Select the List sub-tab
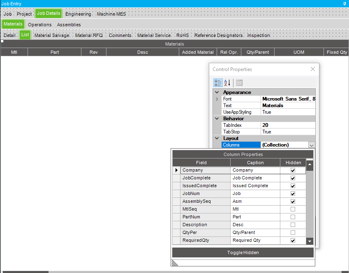This screenshot has height=273, width=349. 25,34
